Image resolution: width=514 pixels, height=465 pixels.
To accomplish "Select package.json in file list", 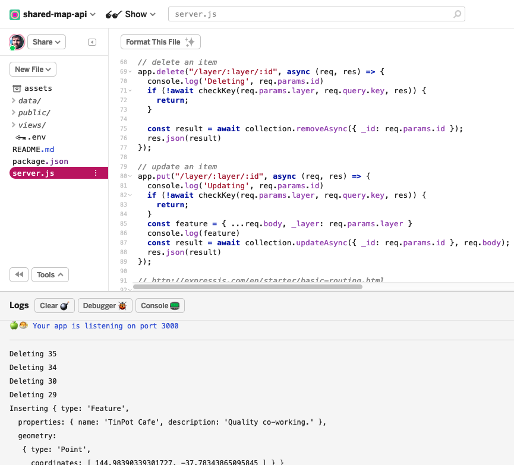I will [40, 161].
